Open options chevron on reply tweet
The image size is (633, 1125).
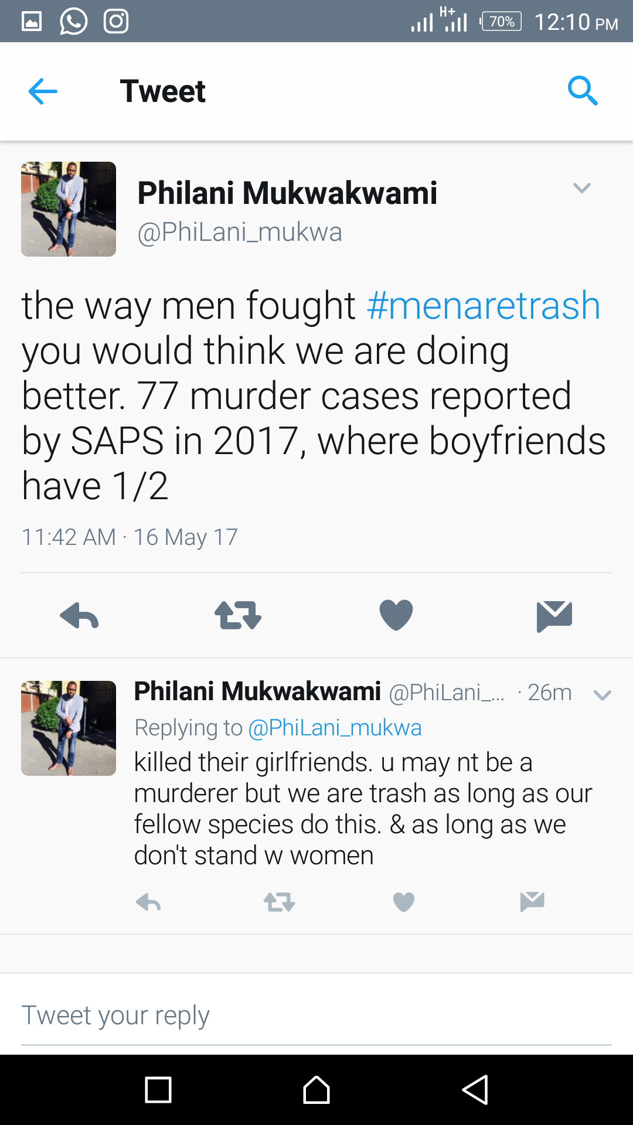(602, 696)
